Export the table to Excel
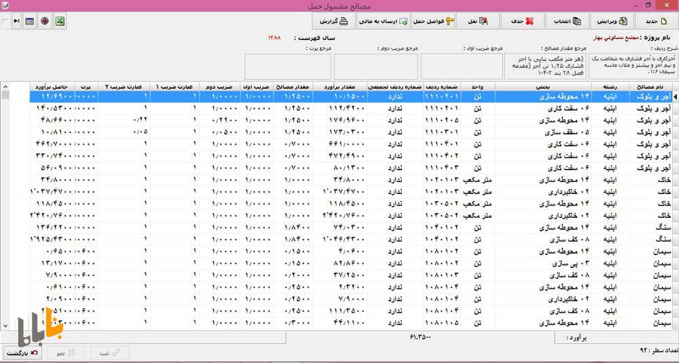The height and width of the screenshot is (363, 679). [x=60, y=21]
